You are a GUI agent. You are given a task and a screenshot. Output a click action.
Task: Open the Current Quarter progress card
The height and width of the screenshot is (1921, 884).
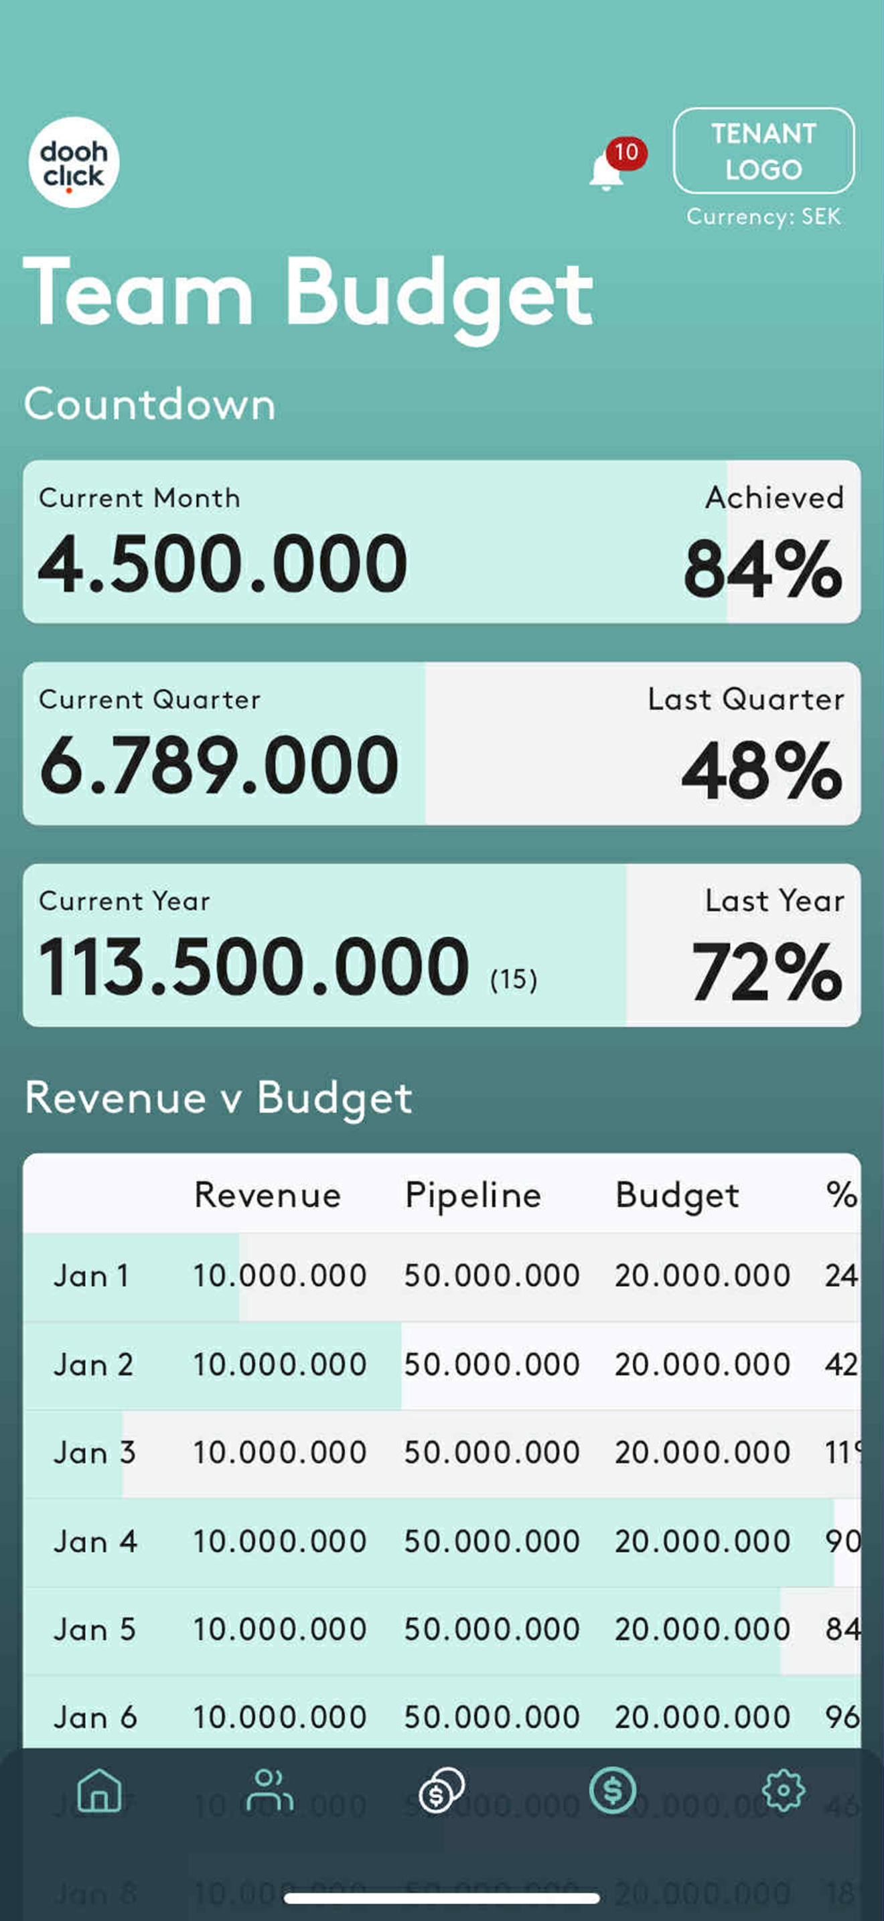pyautogui.click(x=441, y=743)
